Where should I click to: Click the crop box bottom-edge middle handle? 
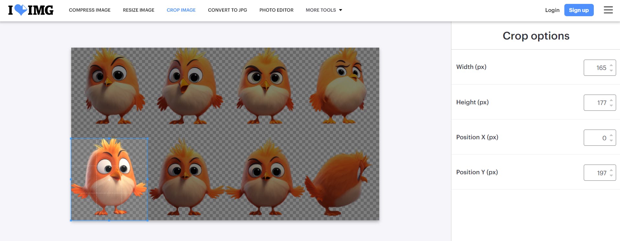click(109, 220)
